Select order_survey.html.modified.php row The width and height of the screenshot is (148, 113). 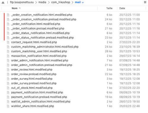click(x=73, y=79)
